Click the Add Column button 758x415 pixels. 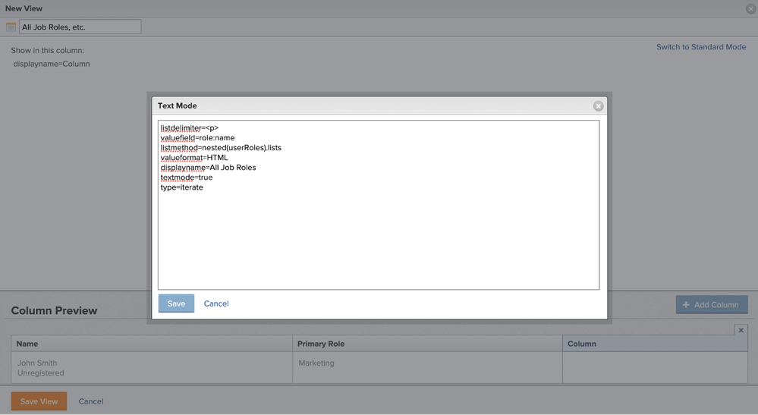[x=711, y=304]
